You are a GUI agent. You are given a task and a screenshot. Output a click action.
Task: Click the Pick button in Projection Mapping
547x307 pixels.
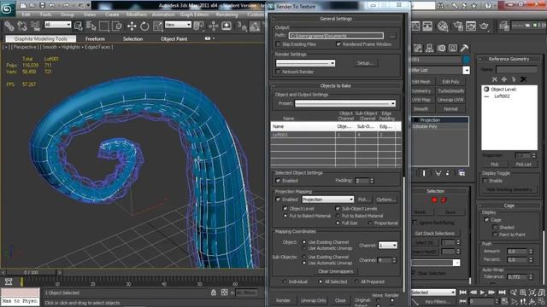tap(364, 200)
